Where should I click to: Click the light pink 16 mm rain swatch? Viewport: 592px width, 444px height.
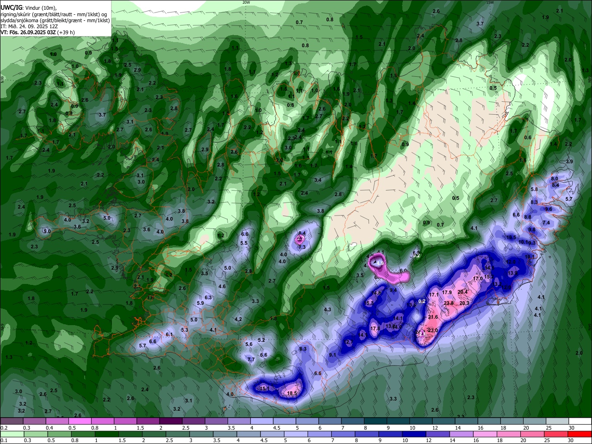pos(485,434)
